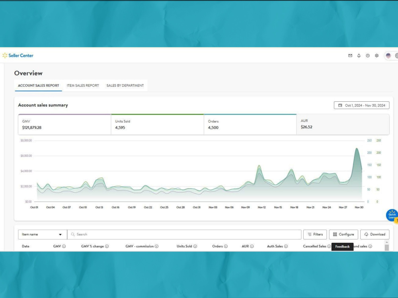Open the mail messages icon
398x298 pixels.
350,56
